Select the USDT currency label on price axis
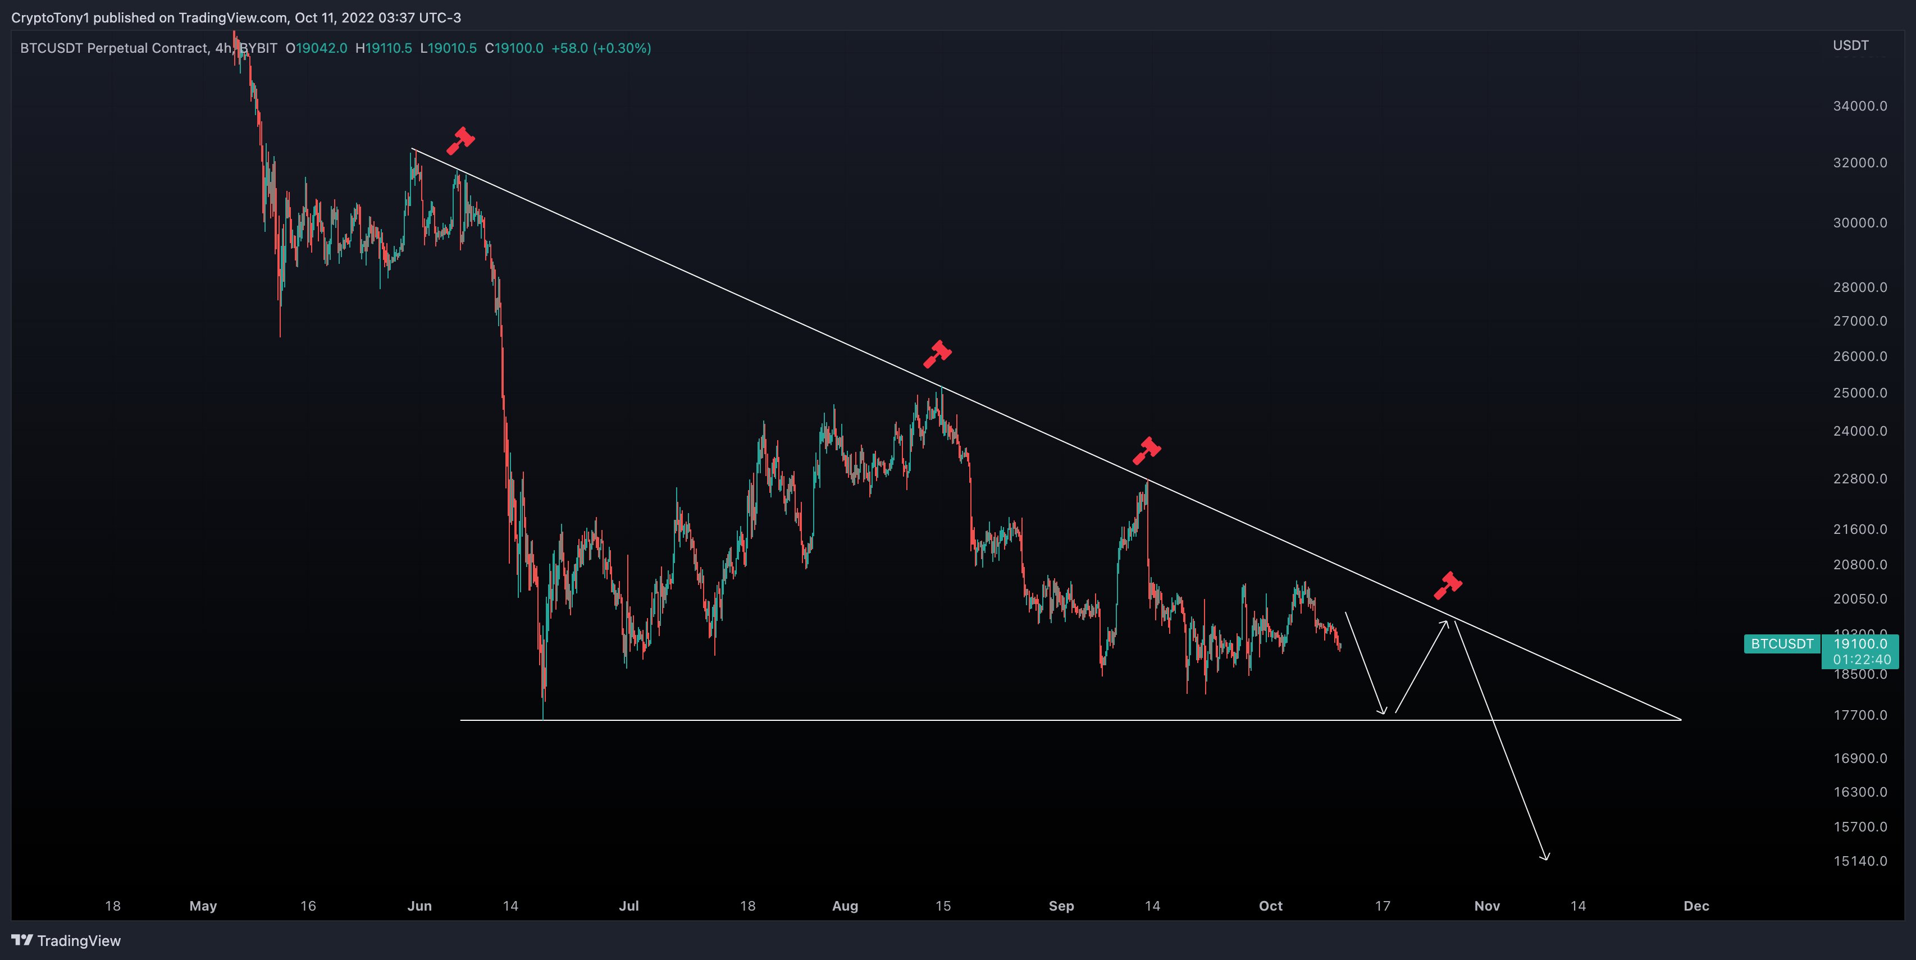The image size is (1916, 960). pos(1850,45)
